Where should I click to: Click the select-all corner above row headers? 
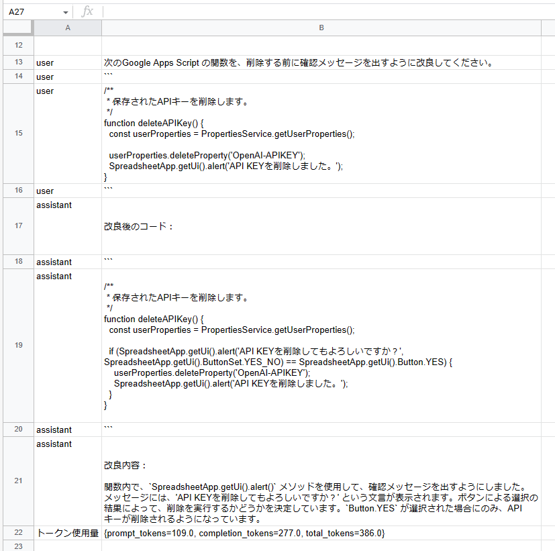(x=18, y=28)
